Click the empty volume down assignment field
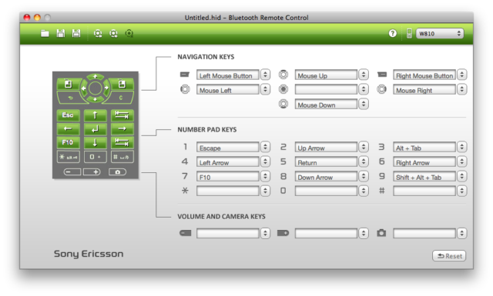 coord(228,233)
